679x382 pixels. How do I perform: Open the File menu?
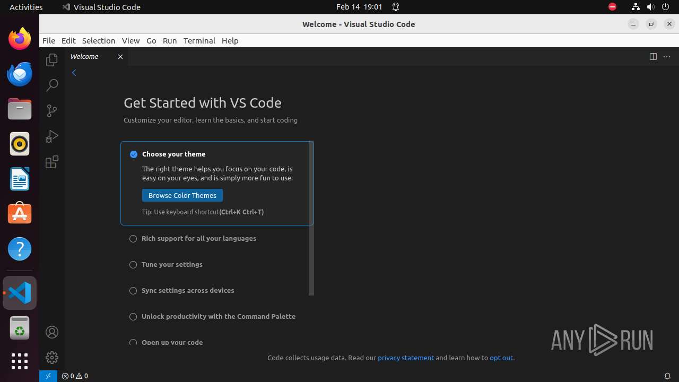49,40
